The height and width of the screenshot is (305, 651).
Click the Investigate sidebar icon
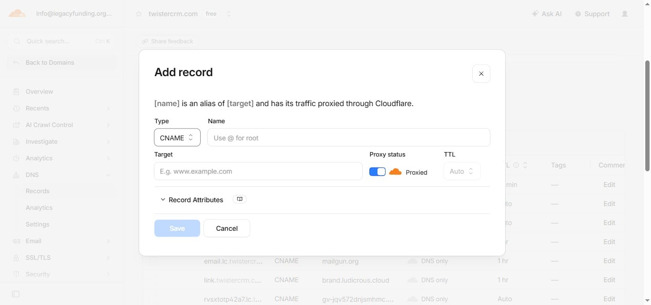click(x=16, y=141)
